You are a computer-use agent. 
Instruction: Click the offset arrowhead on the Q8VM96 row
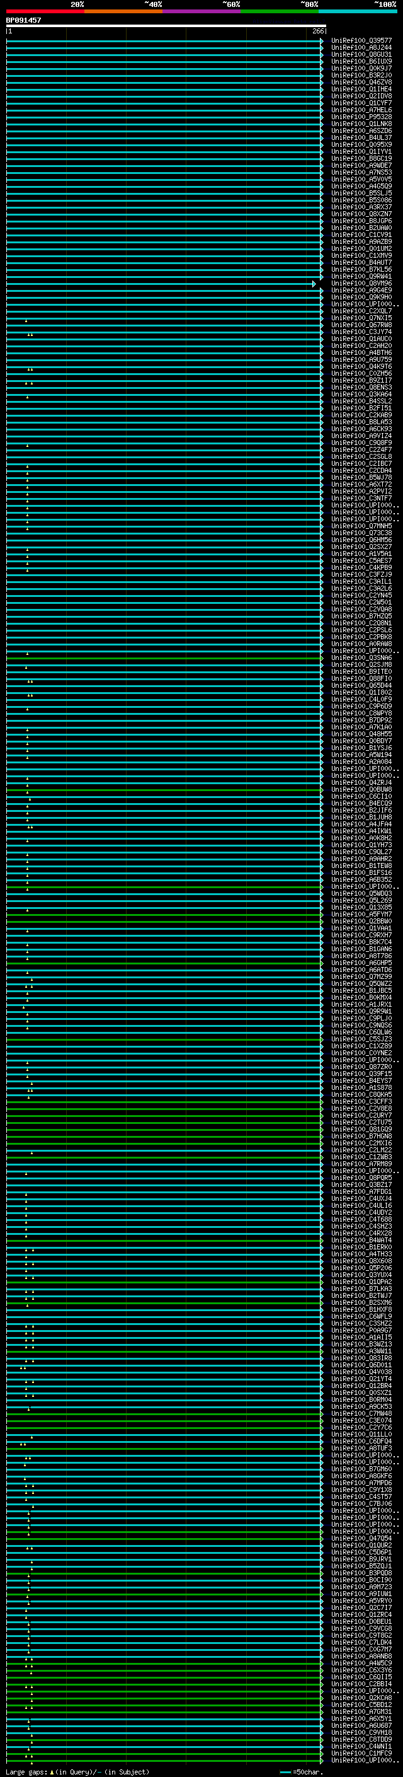coord(314,284)
